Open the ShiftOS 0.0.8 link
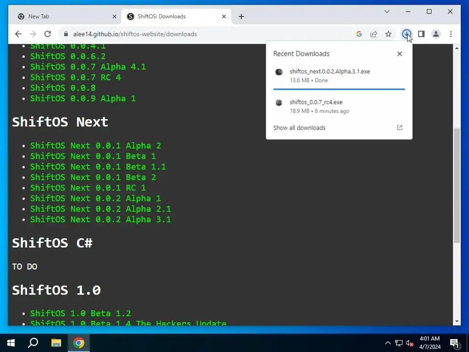This screenshot has width=469, height=352. [x=63, y=88]
